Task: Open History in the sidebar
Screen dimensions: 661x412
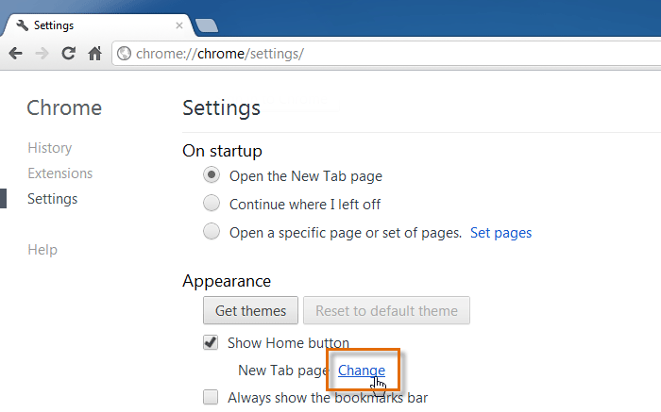Action: pos(50,148)
